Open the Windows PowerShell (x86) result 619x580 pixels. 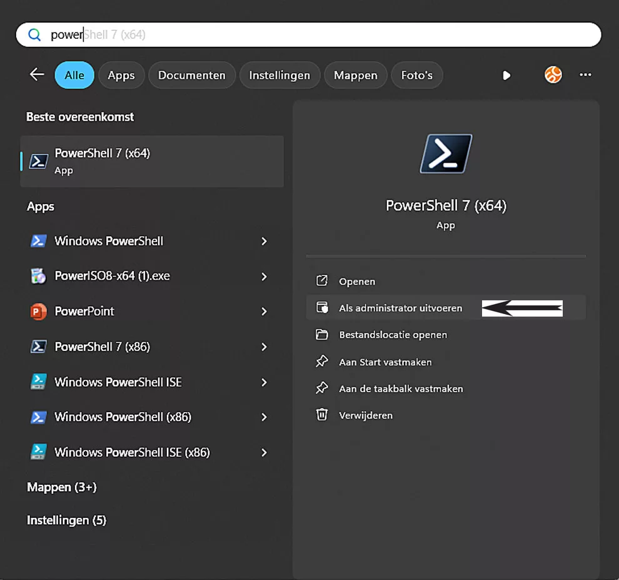[x=123, y=417]
